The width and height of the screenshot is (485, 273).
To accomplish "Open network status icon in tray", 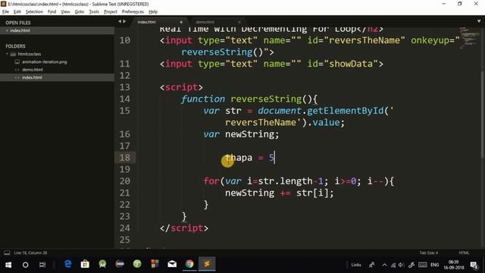I will tap(393, 265).
